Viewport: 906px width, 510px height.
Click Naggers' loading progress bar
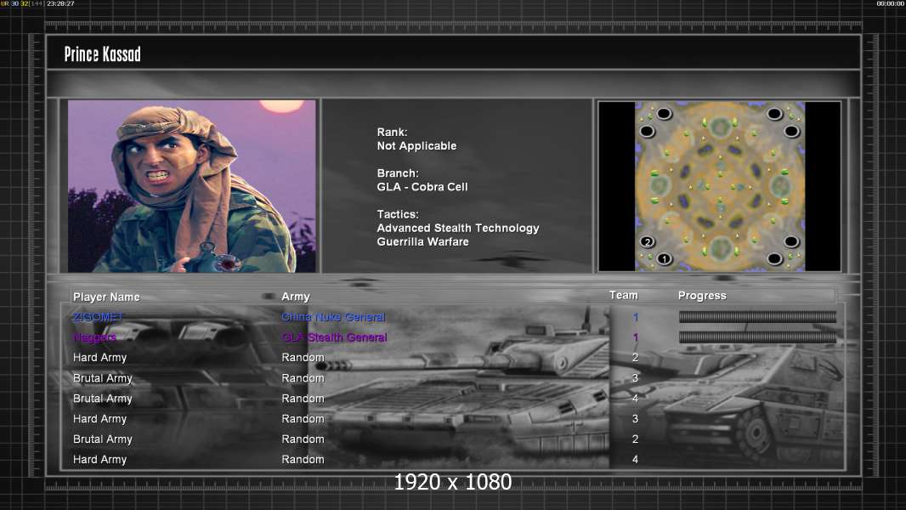(x=757, y=337)
